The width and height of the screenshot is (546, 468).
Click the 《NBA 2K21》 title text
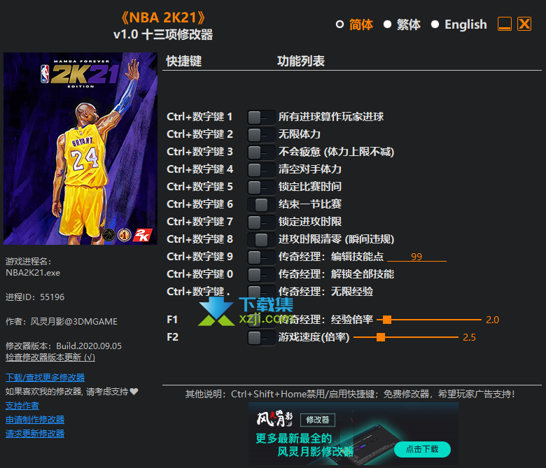pos(163,17)
